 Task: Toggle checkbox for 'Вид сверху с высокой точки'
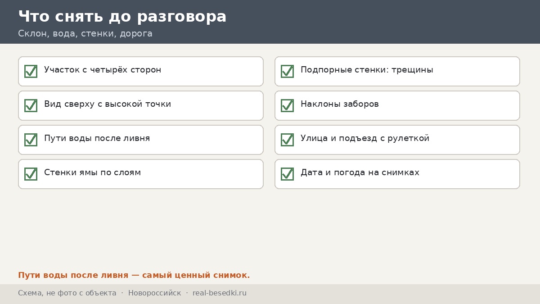point(31,105)
